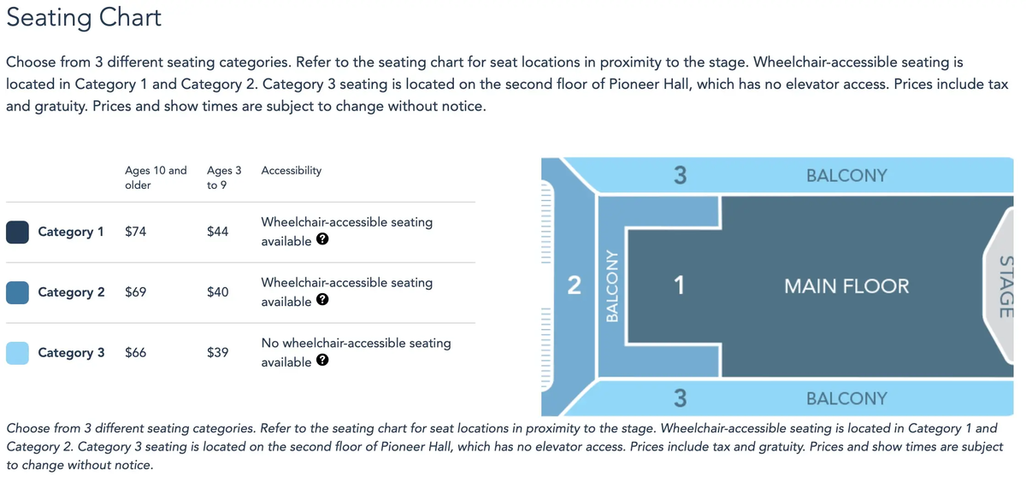Click the $66 price for Category 3

click(x=135, y=353)
